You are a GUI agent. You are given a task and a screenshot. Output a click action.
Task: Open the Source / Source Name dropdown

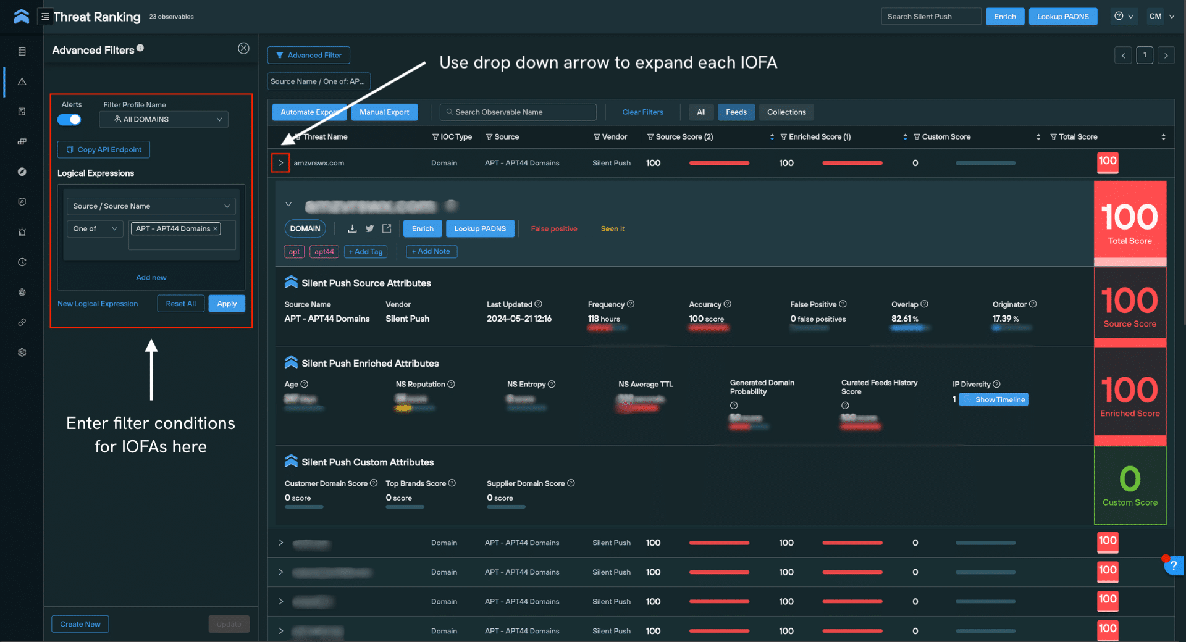pos(151,206)
